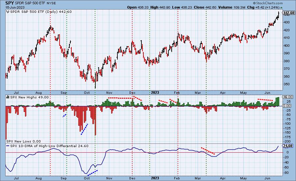Click the 430 price axis label

click(x=286, y=22)
